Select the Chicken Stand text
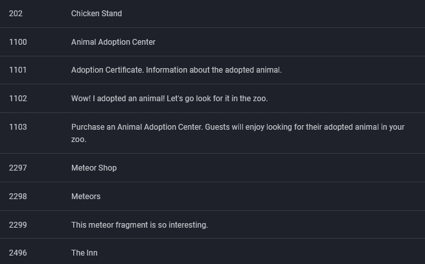The width and height of the screenshot is (425, 264). [x=97, y=14]
